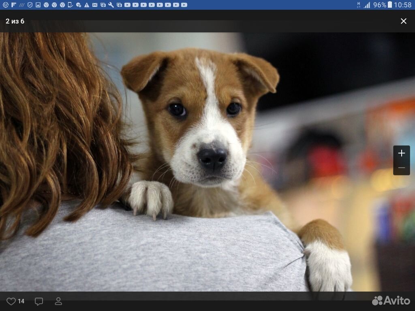Screen dimensions: 415x311
Task: Tap the 96% battery percentage text
Action: tap(379, 5)
